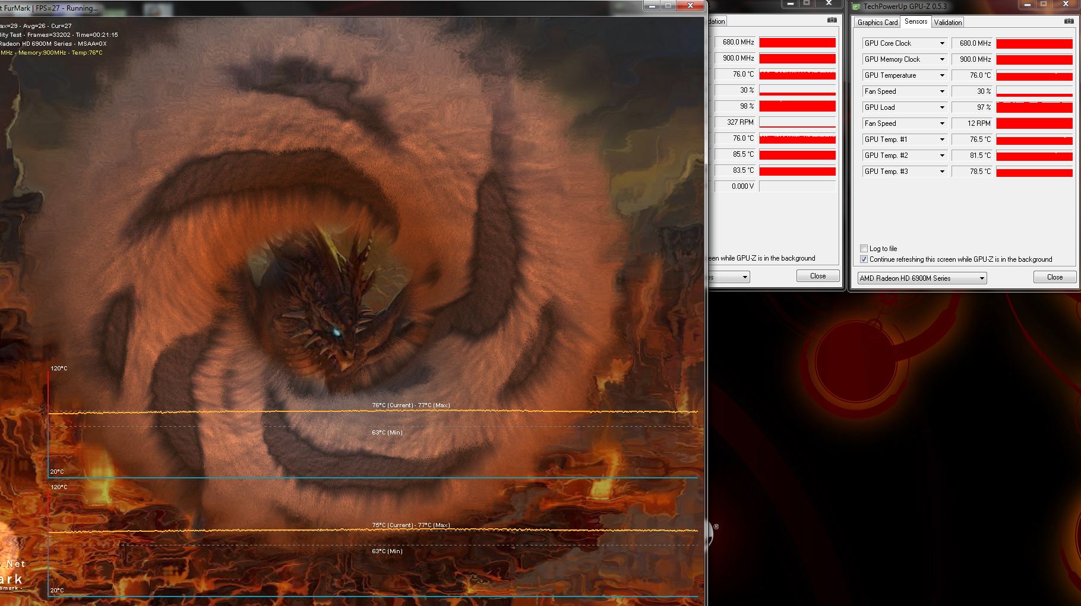Click the 85.5 °C value in the left GPU-Z window
The width and height of the screenshot is (1081, 606).
tap(735, 154)
